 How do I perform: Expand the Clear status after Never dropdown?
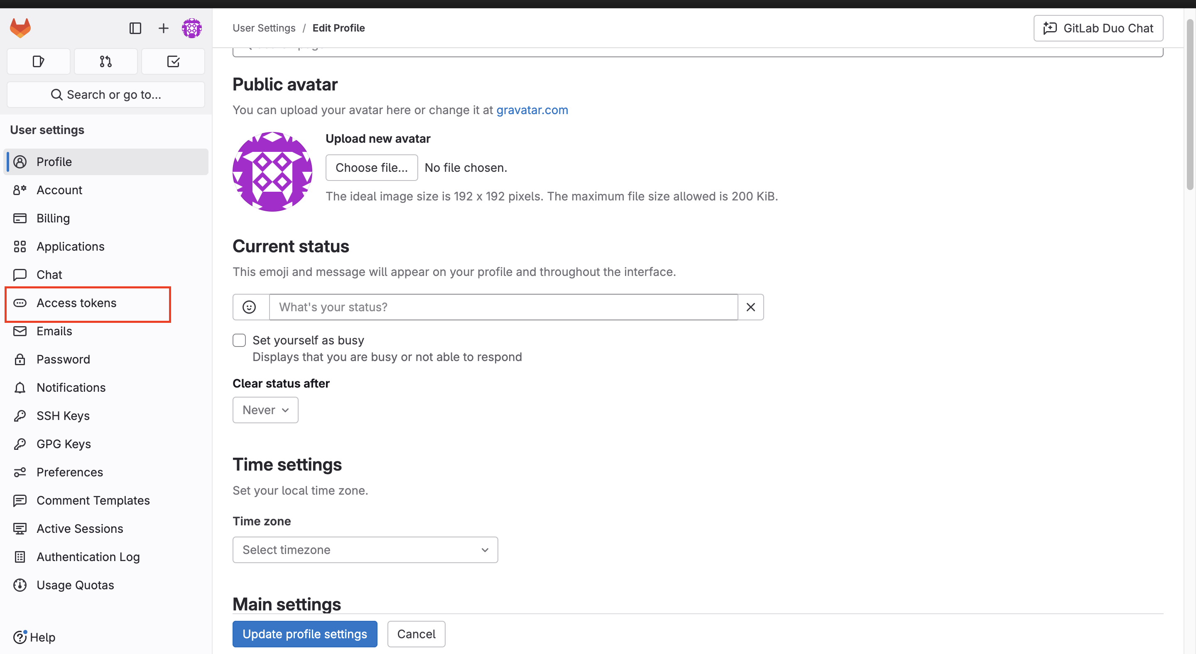click(x=265, y=410)
